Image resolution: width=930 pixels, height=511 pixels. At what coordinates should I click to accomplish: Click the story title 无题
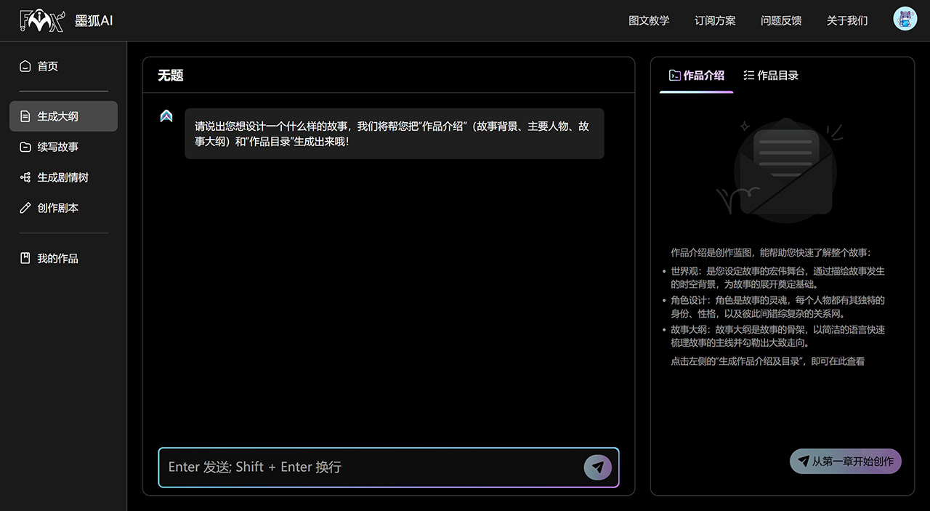click(x=170, y=75)
